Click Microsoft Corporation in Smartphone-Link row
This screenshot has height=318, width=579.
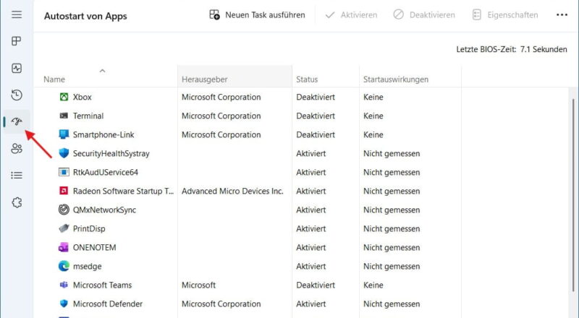click(x=221, y=134)
